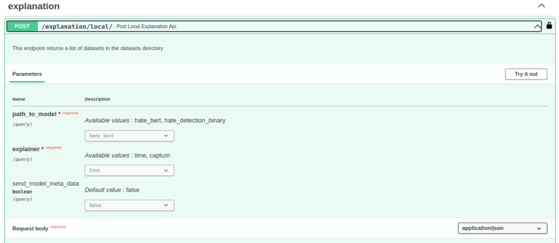Viewport: 559px width, 243px height.
Task: Open the application/json content type dropdown
Action: pos(502,228)
